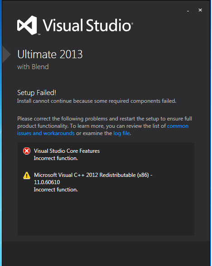Click the Please correct the following problems text
Screen dimensions: 212x266
tap(62, 119)
